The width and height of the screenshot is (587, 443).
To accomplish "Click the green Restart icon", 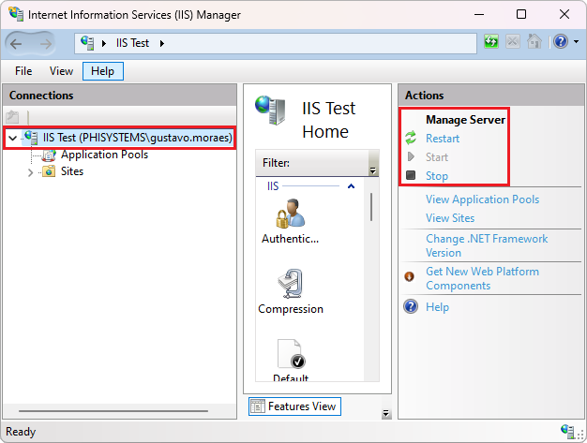I will tap(411, 138).
